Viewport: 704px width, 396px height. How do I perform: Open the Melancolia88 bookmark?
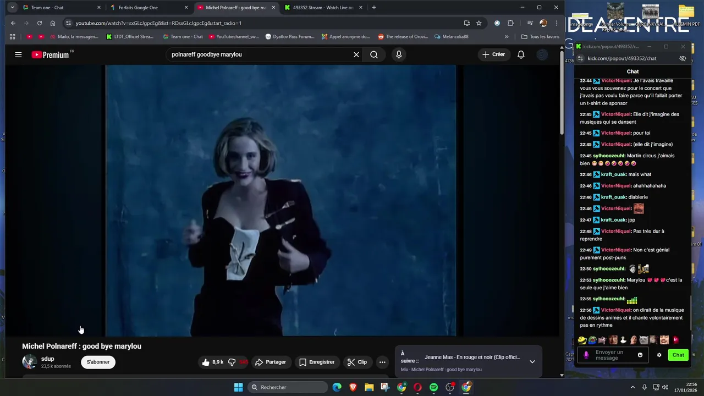(451, 37)
